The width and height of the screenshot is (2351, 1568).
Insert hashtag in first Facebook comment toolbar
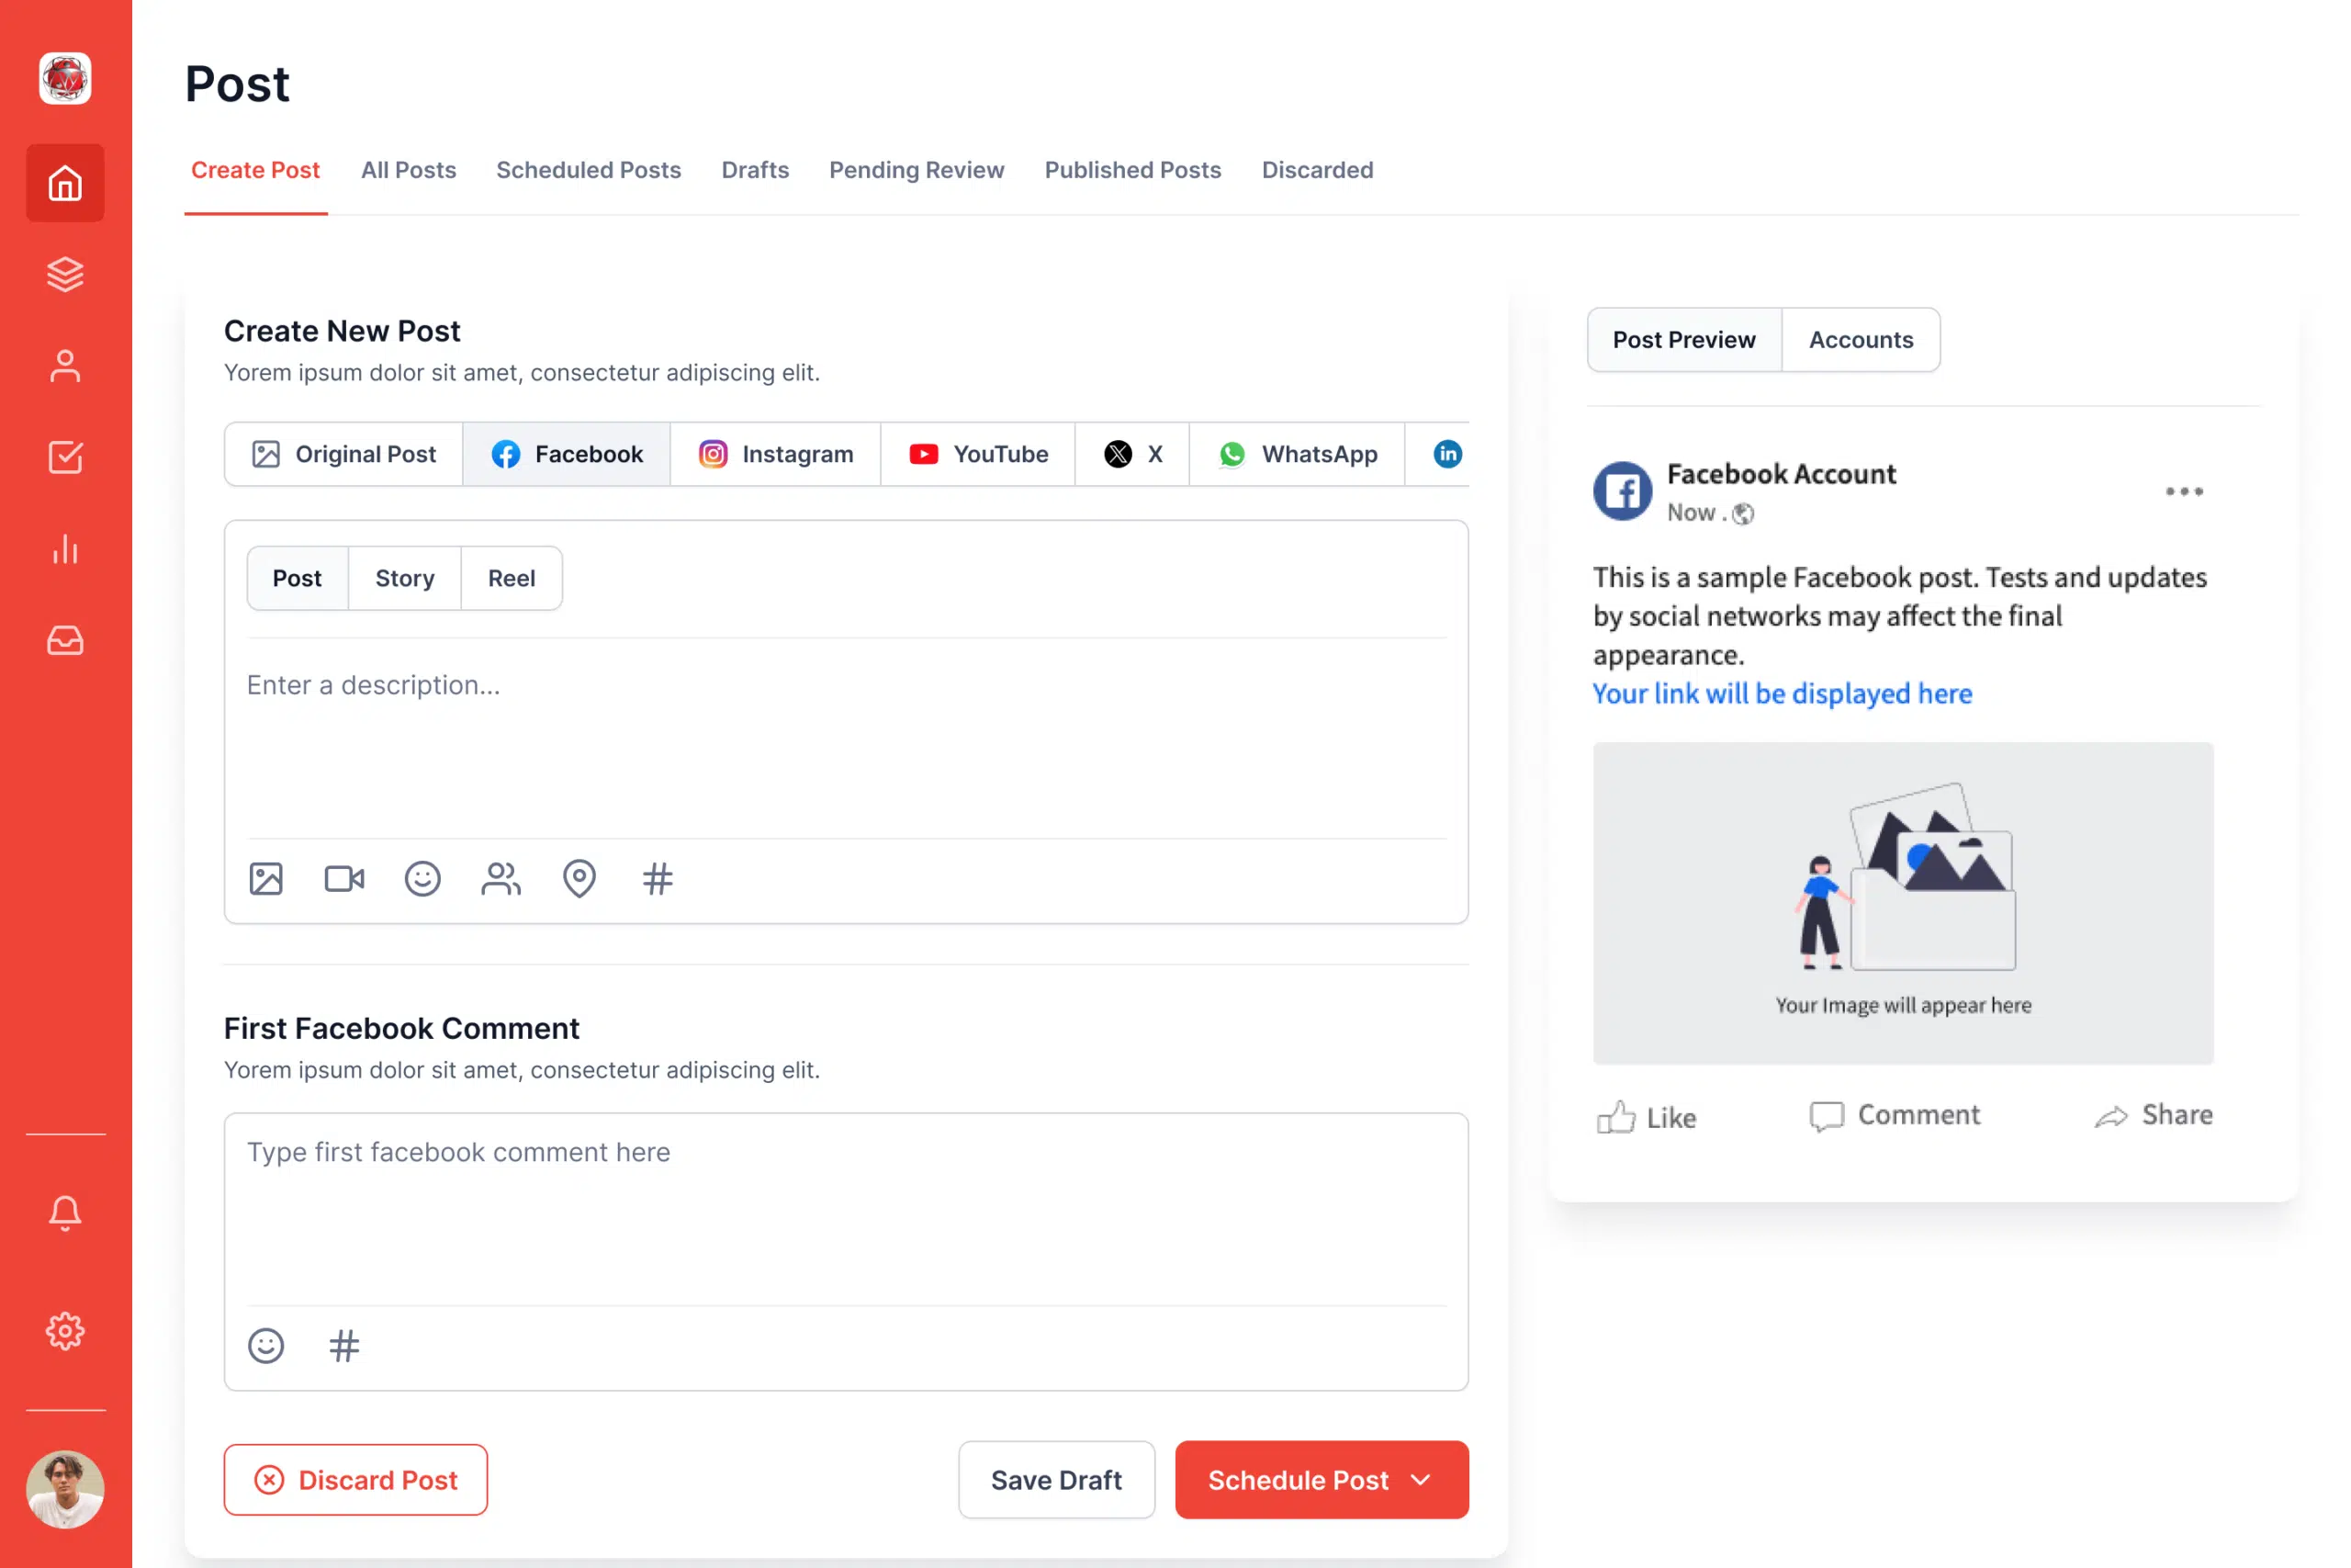click(343, 1346)
